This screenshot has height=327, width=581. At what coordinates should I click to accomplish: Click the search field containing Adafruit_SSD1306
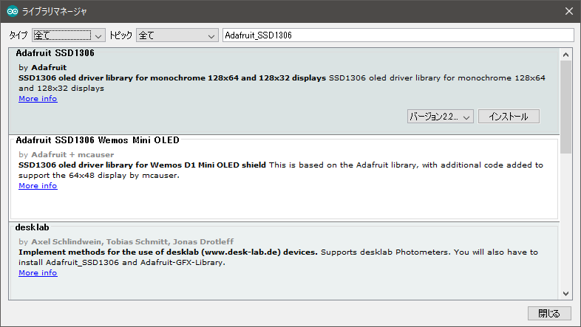[x=398, y=35]
